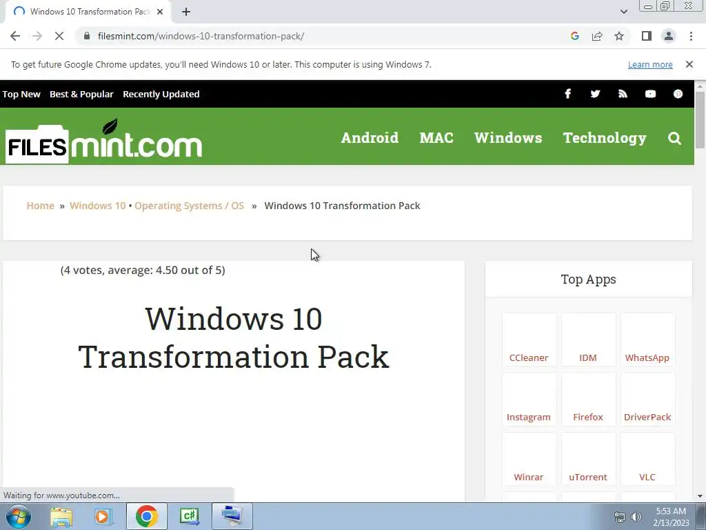Open site search magnifier icon
Image resolution: width=706 pixels, height=530 pixels.
coord(674,138)
